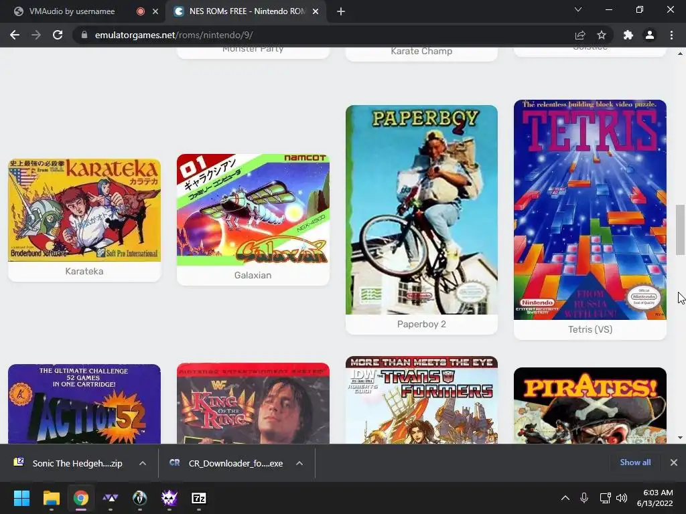Close the NES ROMs FREE tab
Screen dimensions: 686x514
(x=316, y=11)
